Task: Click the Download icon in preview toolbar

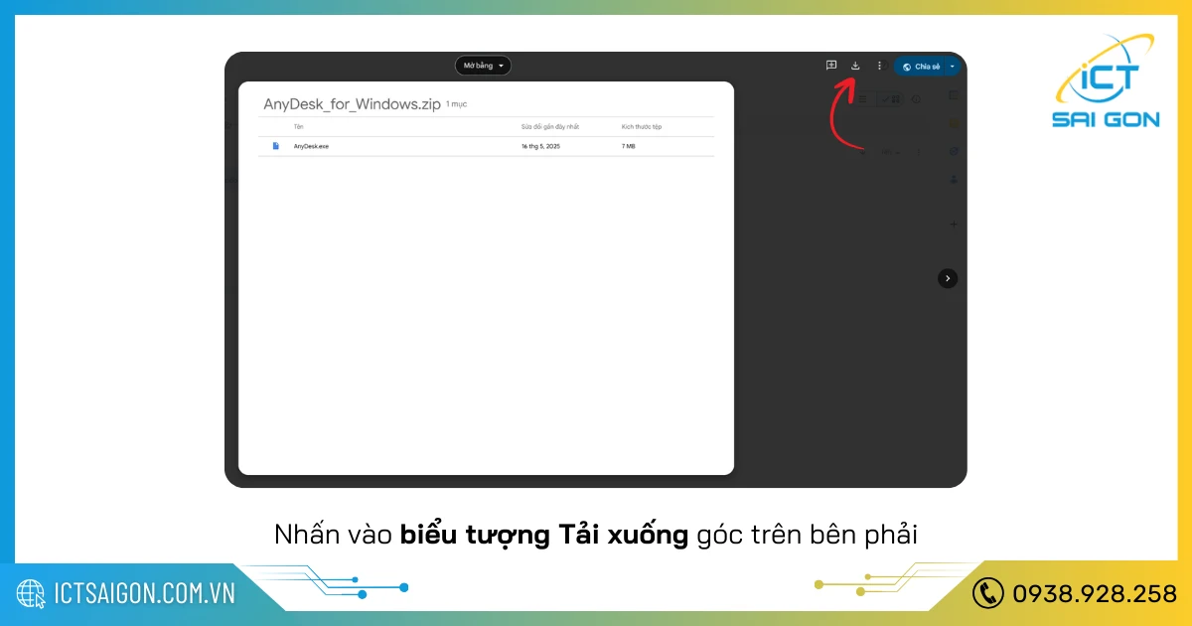Action: 855,66
